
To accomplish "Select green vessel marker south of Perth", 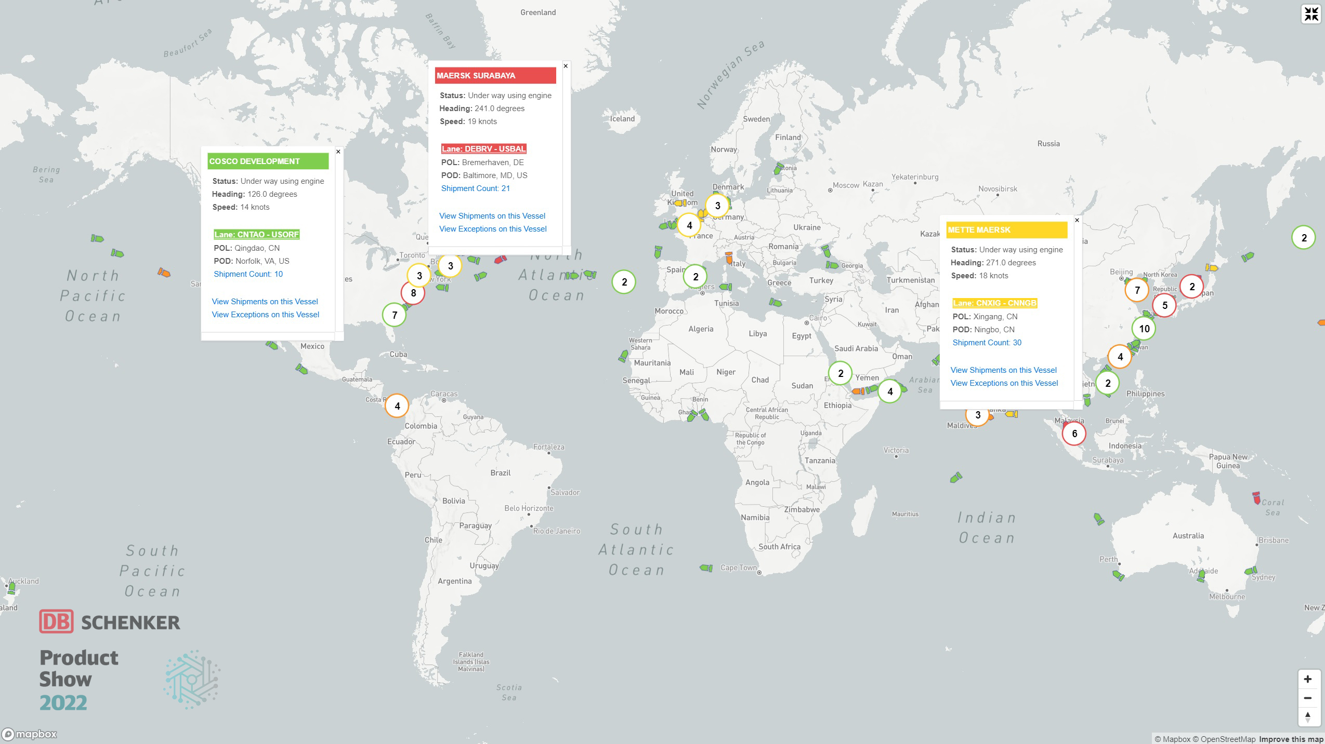I will click(x=1119, y=576).
